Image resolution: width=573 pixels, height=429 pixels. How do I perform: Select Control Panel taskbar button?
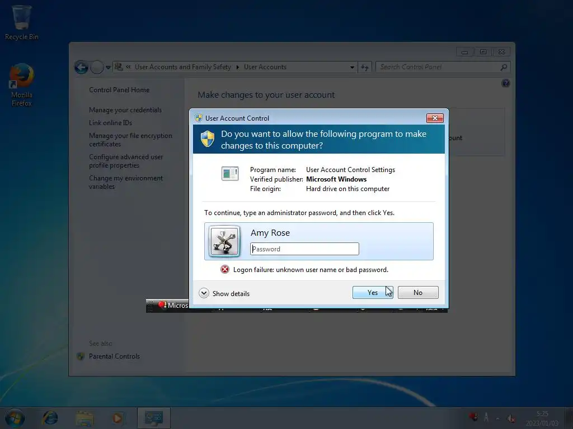coord(154,418)
